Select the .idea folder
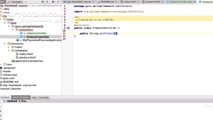Screen dimensions: 213x120 [6, 9]
